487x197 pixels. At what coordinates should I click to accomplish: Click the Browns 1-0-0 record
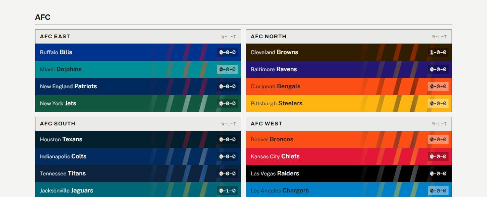click(438, 52)
